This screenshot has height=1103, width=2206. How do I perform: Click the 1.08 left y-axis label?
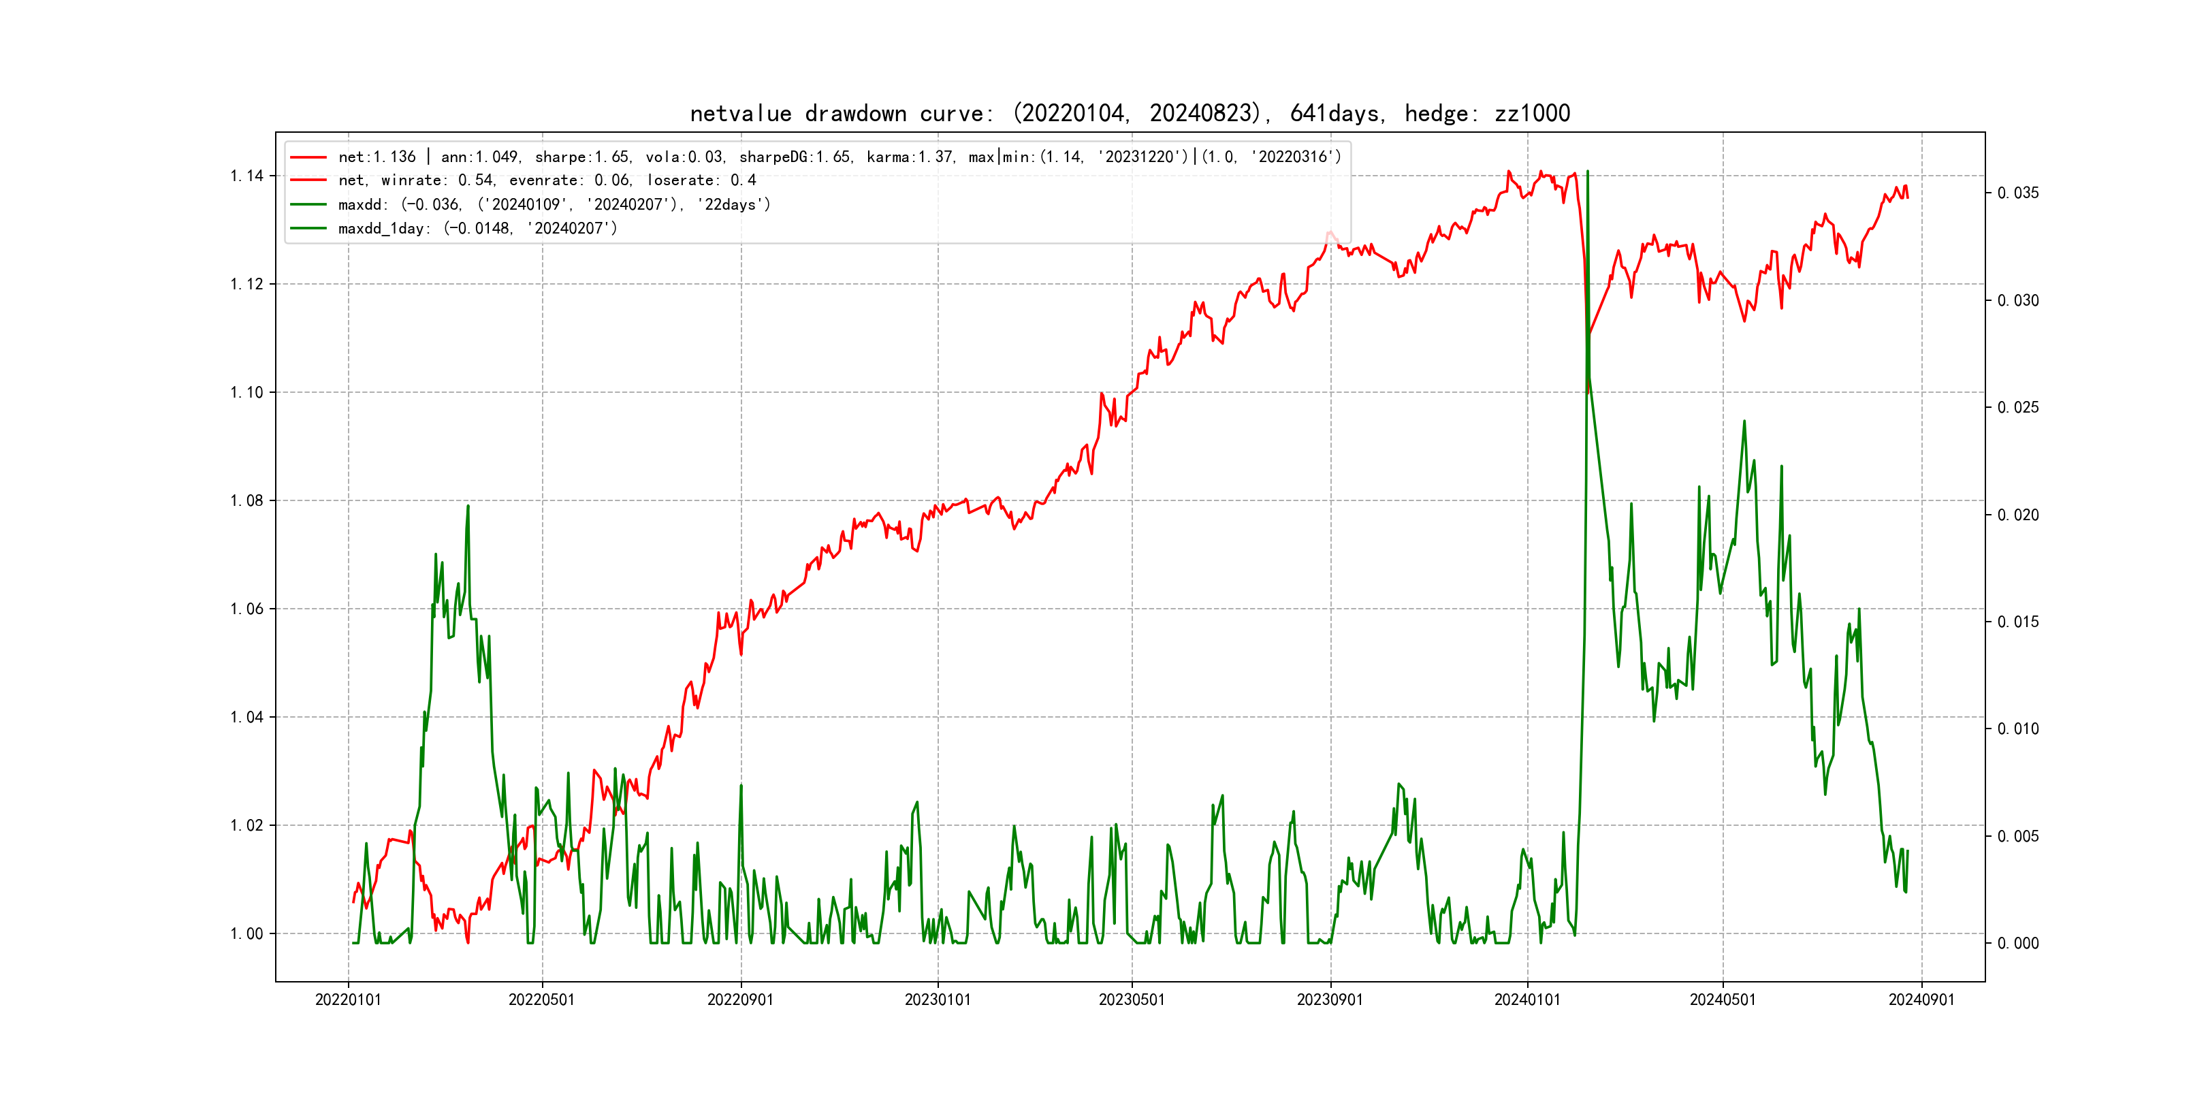pos(246,501)
